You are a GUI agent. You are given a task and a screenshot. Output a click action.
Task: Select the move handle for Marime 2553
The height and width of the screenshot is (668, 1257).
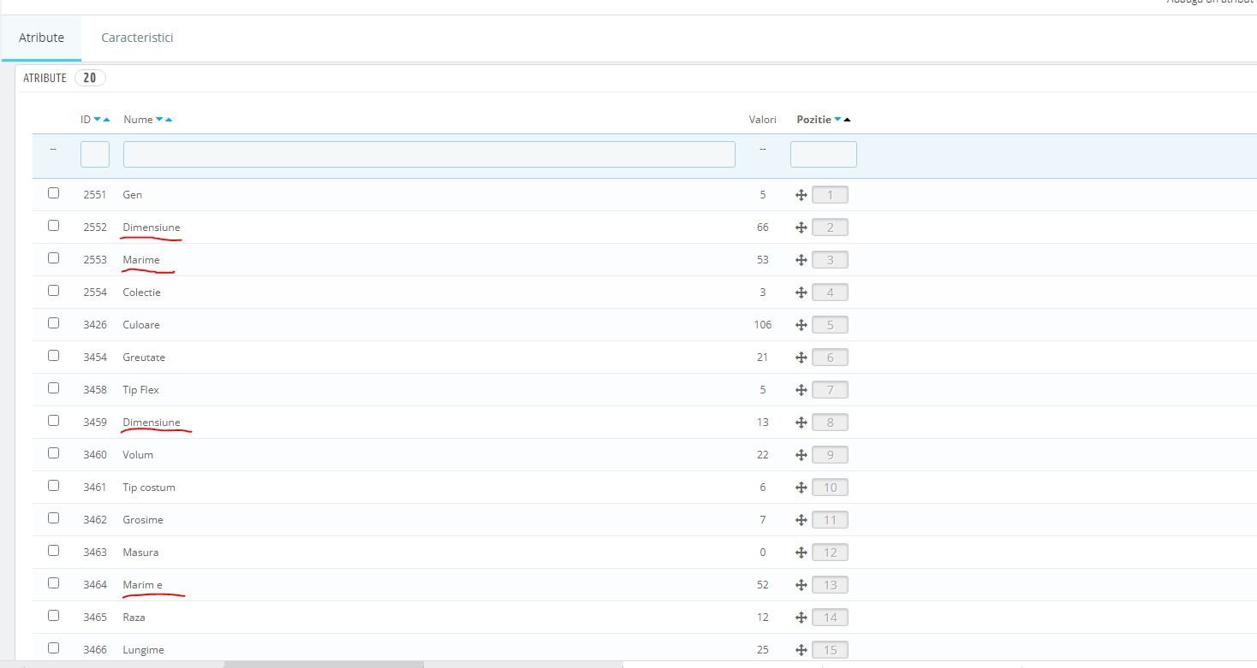801,260
